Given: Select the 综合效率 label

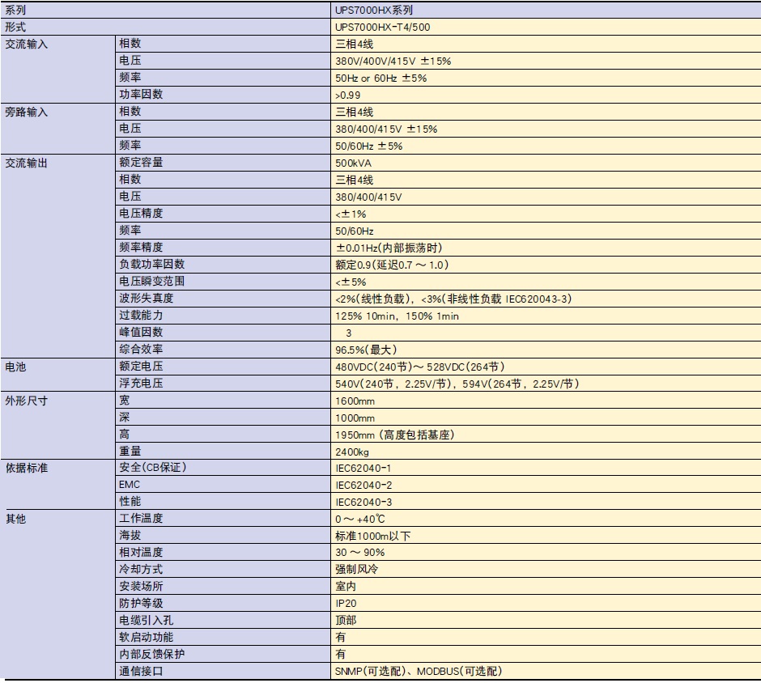Looking at the screenshot, I should tap(141, 349).
